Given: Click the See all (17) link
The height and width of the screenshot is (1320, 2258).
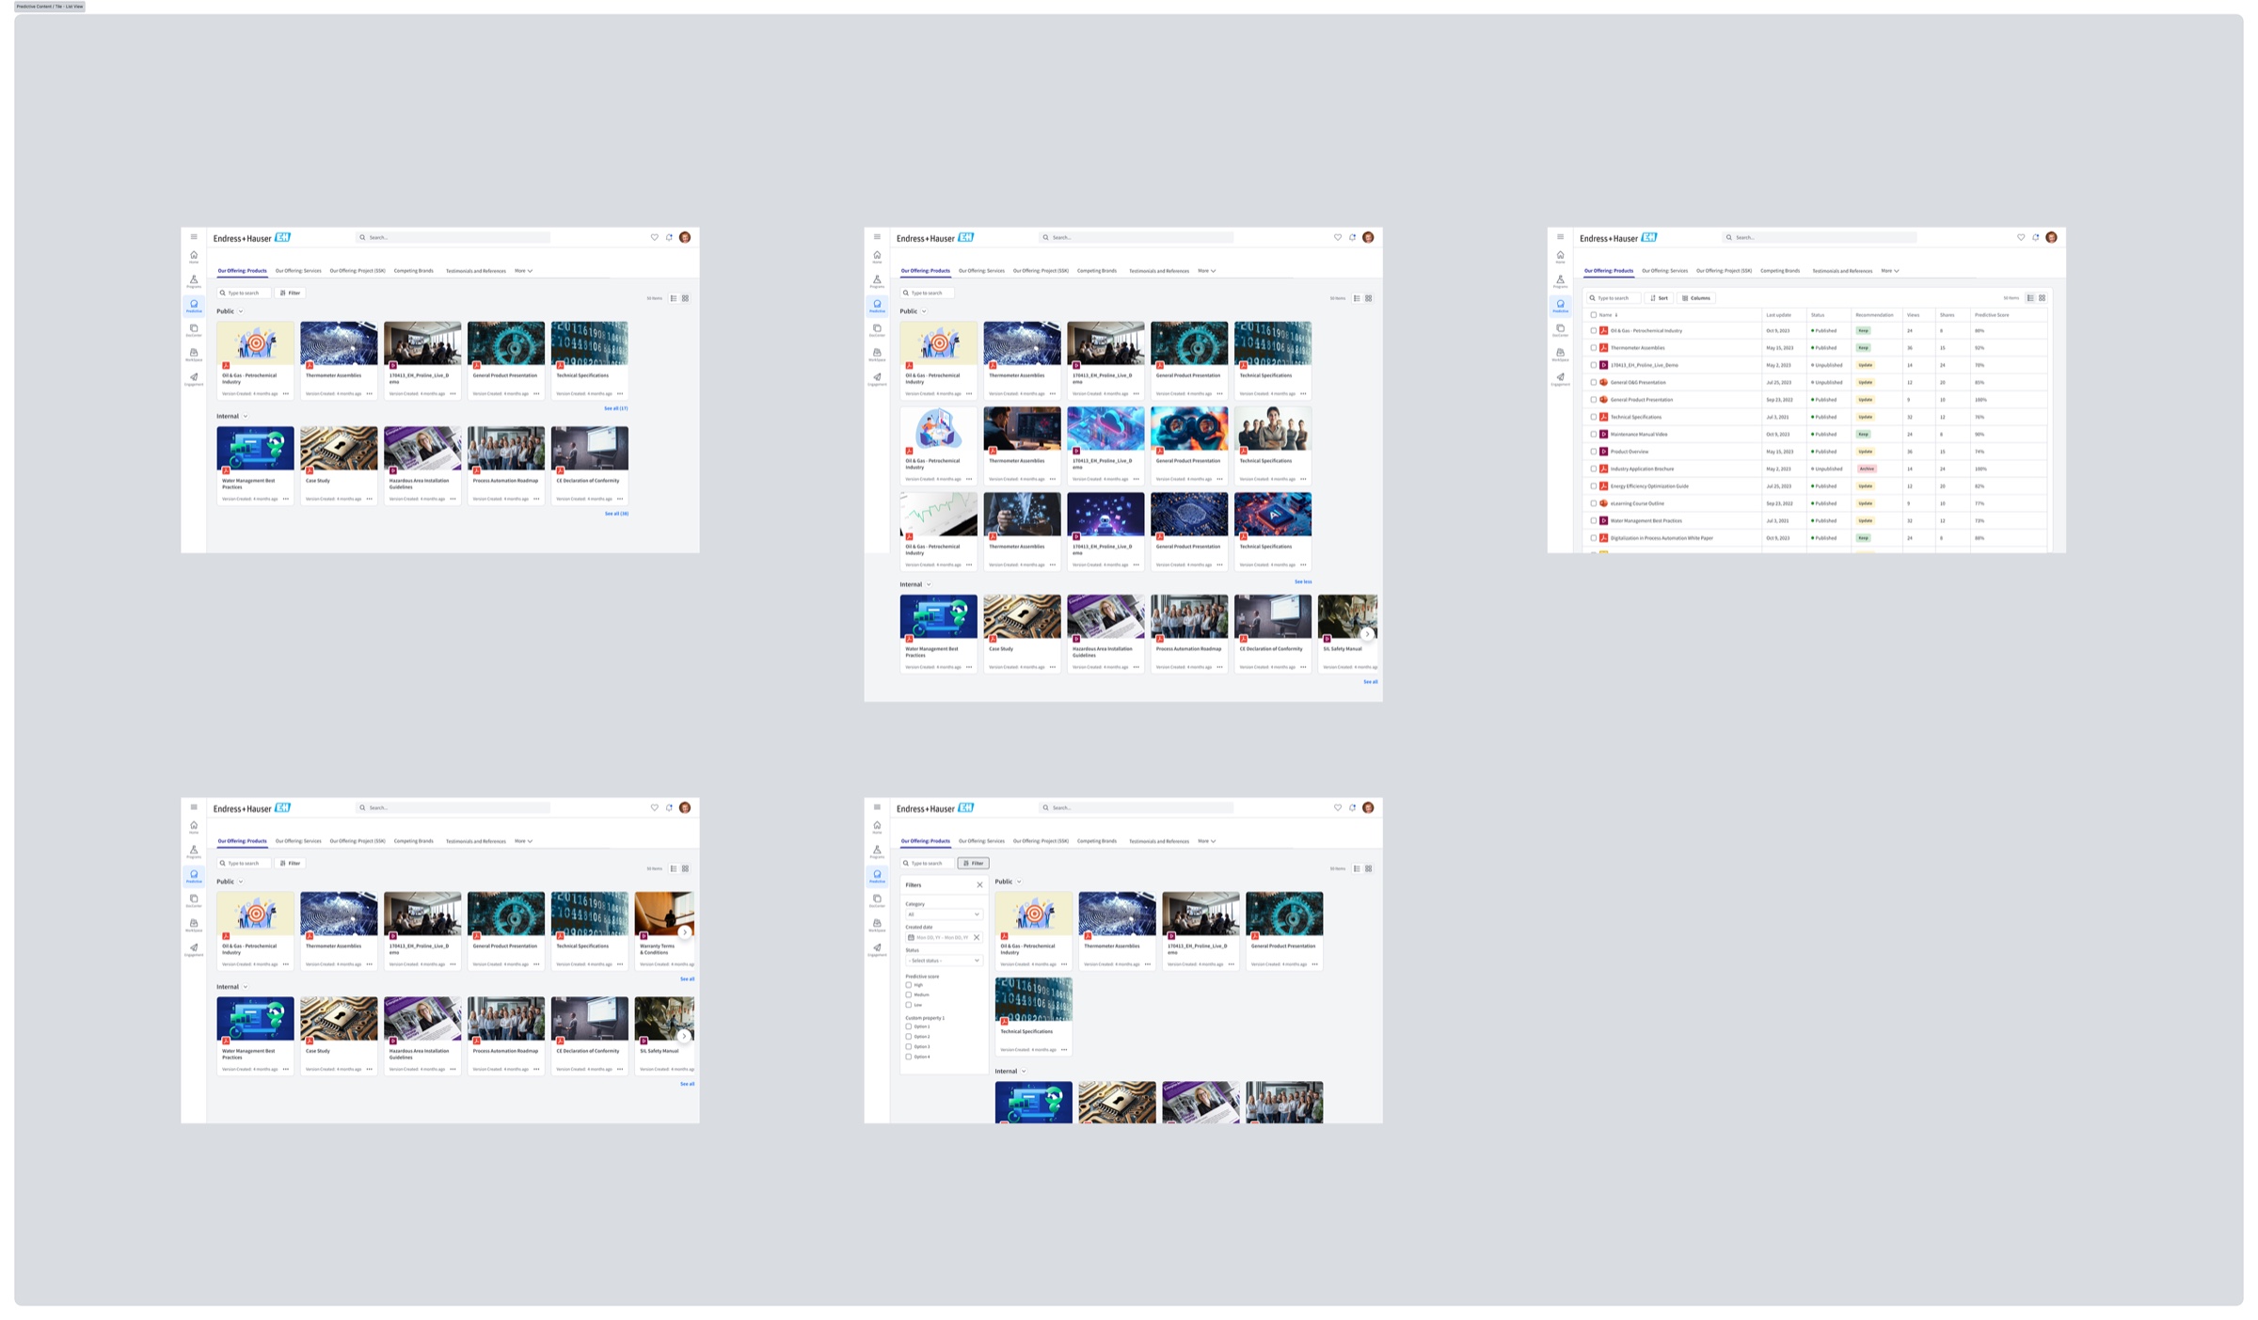Looking at the screenshot, I should pos(616,408).
